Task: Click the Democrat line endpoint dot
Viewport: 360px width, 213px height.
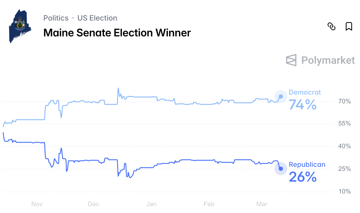Action: tap(281, 96)
